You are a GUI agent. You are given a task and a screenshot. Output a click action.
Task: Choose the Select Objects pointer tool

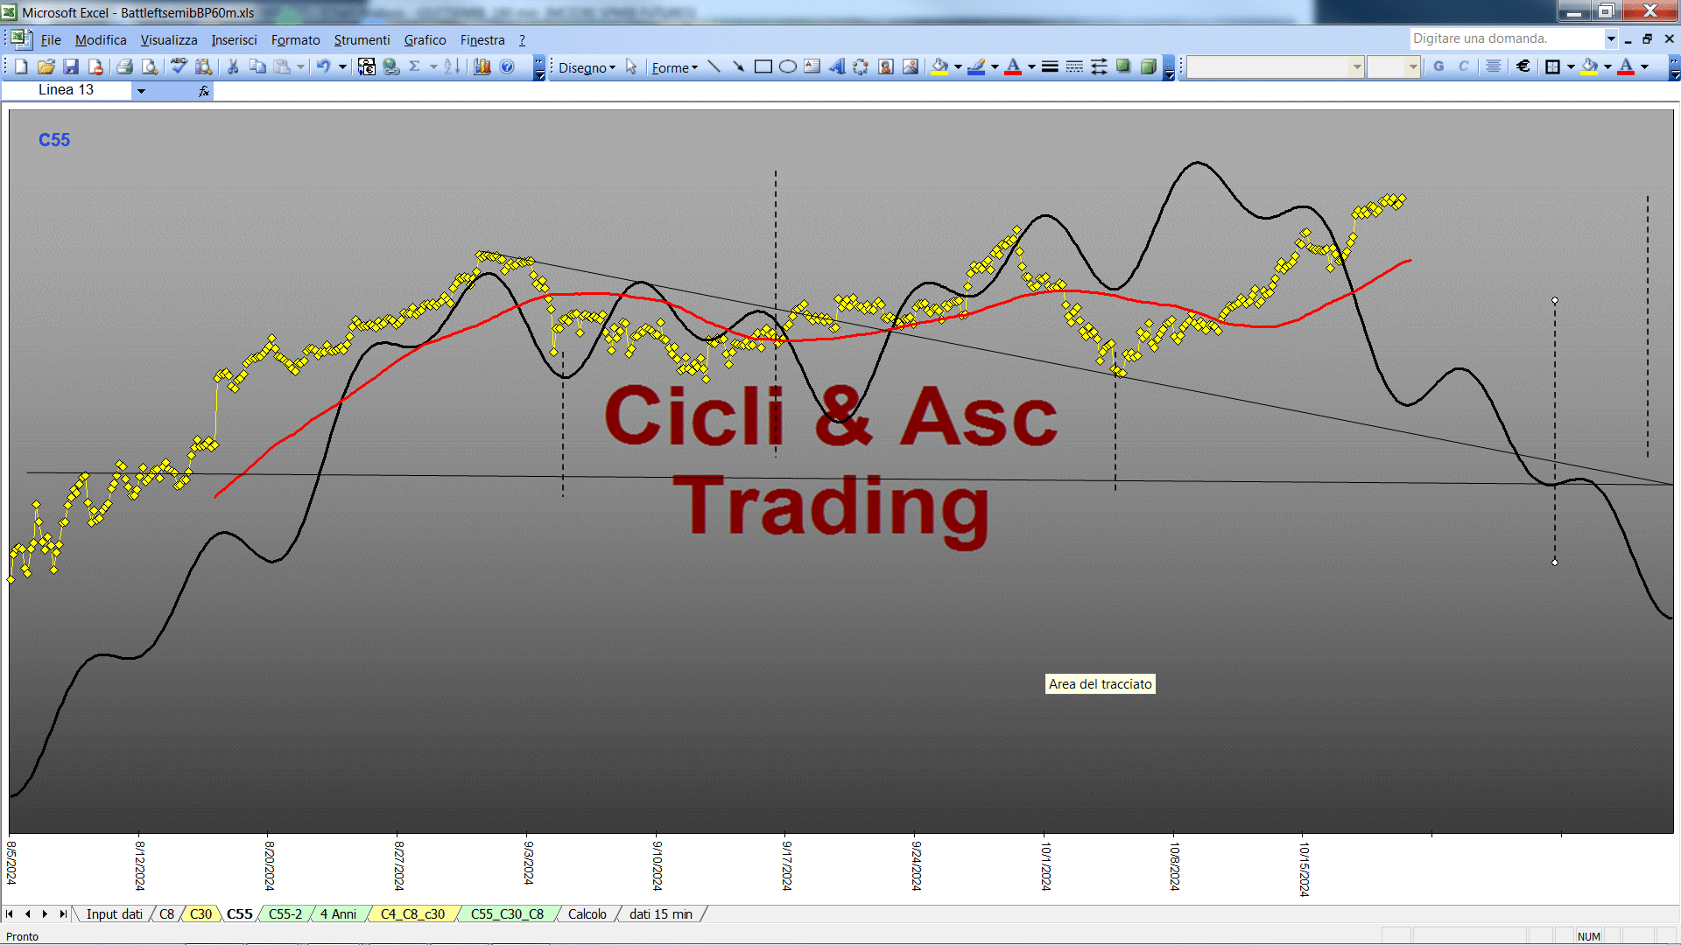point(631,66)
